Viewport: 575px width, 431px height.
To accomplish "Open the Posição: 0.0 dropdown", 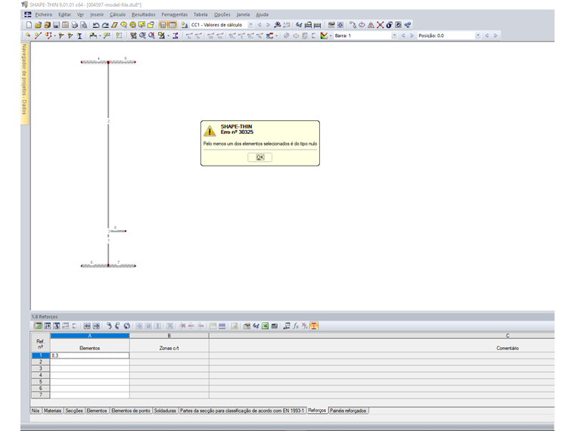I will 478,36.
